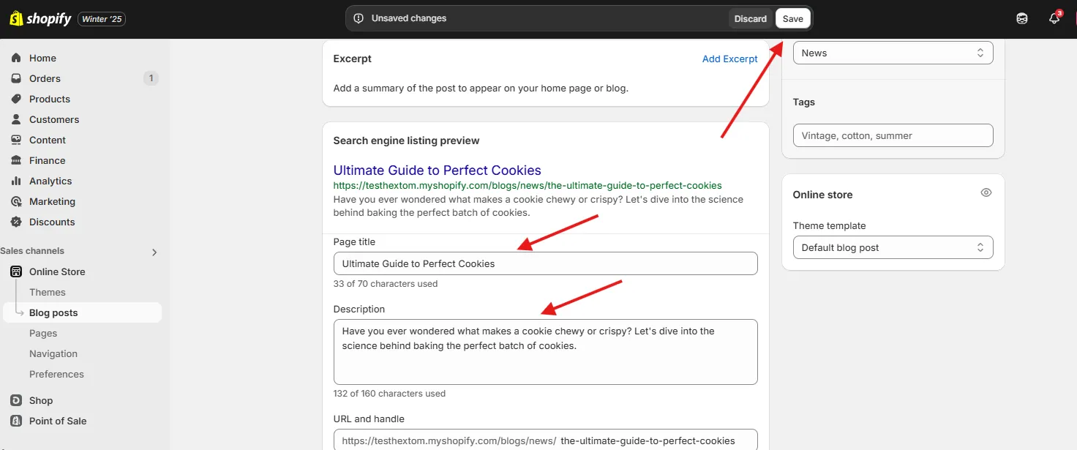Open the Theme template dropdown
1077x450 pixels.
point(893,247)
